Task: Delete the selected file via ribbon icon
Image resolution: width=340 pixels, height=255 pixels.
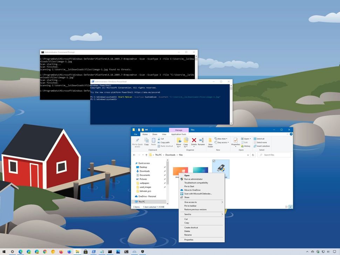Action: click(194, 141)
